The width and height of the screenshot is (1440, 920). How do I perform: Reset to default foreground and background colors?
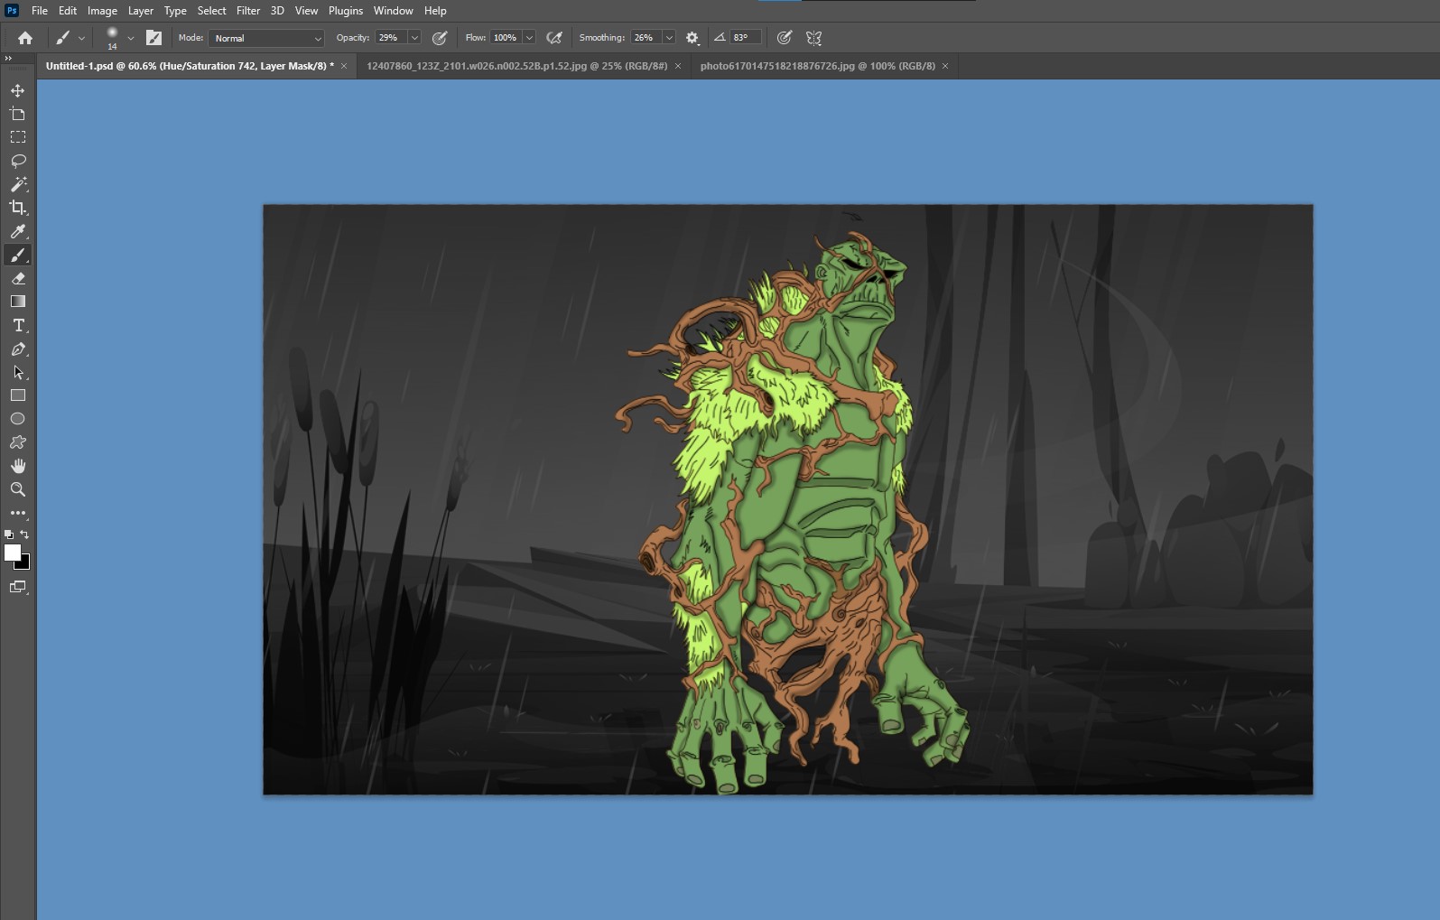click(x=9, y=534)
